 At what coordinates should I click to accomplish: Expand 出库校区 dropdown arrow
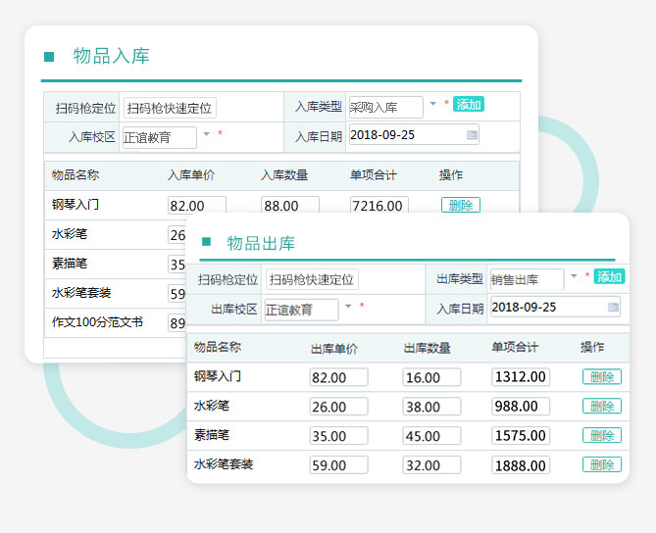point(347,306)
